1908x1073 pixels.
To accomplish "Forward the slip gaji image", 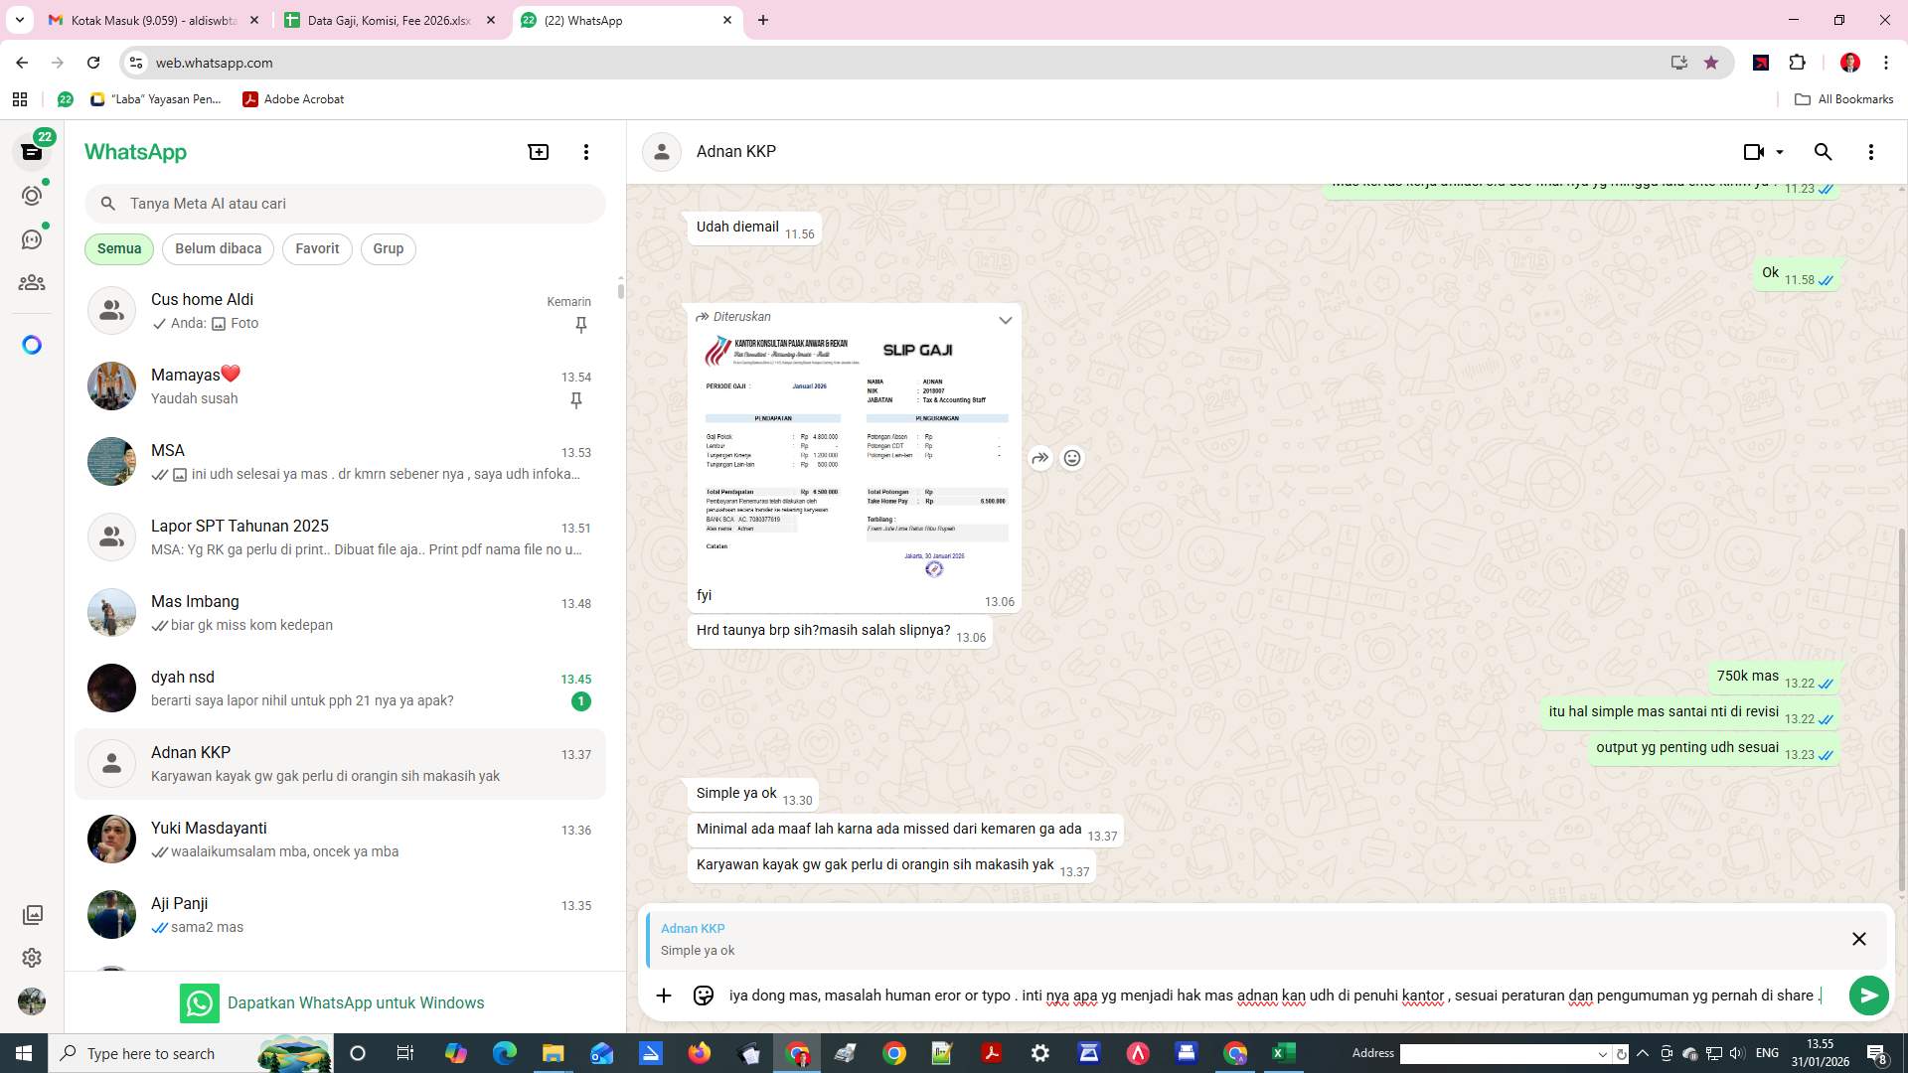I will coord(1039,458).
